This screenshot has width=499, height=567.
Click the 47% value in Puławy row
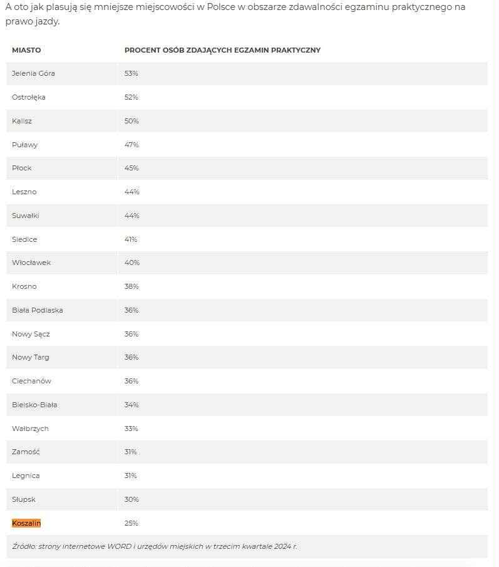[x=131, y=145]
